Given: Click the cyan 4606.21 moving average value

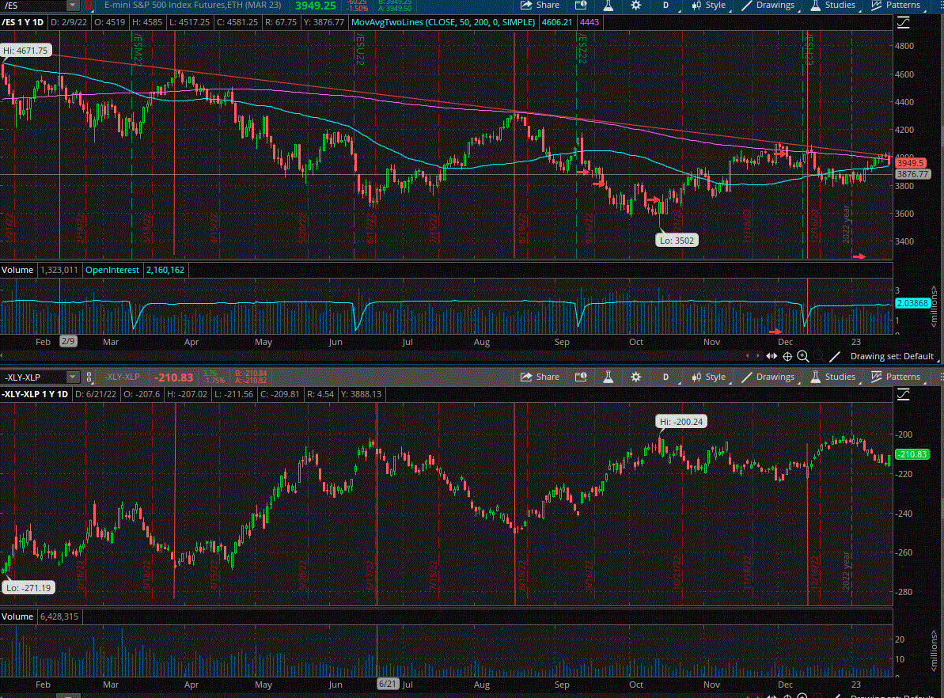Looking at the screenshot, I should [x=557, y=22].
